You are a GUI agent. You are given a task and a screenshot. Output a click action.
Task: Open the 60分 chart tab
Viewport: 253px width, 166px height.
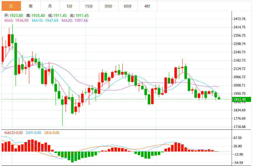click(128, 6)
